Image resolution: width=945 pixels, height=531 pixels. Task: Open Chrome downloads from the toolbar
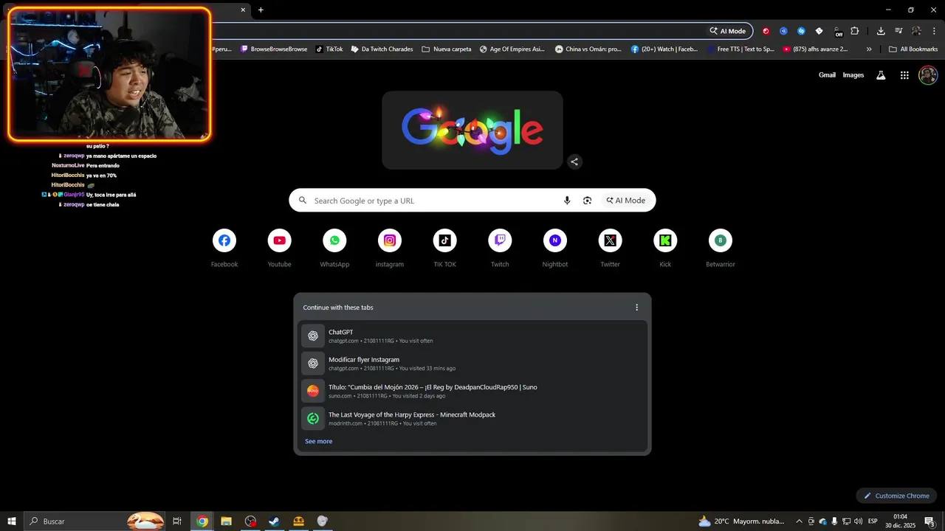[881, 31]
